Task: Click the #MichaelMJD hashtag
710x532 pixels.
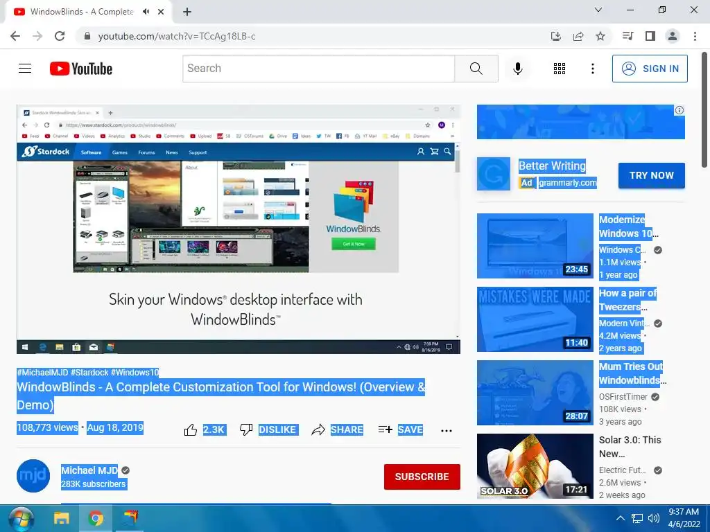Action: 42,372
